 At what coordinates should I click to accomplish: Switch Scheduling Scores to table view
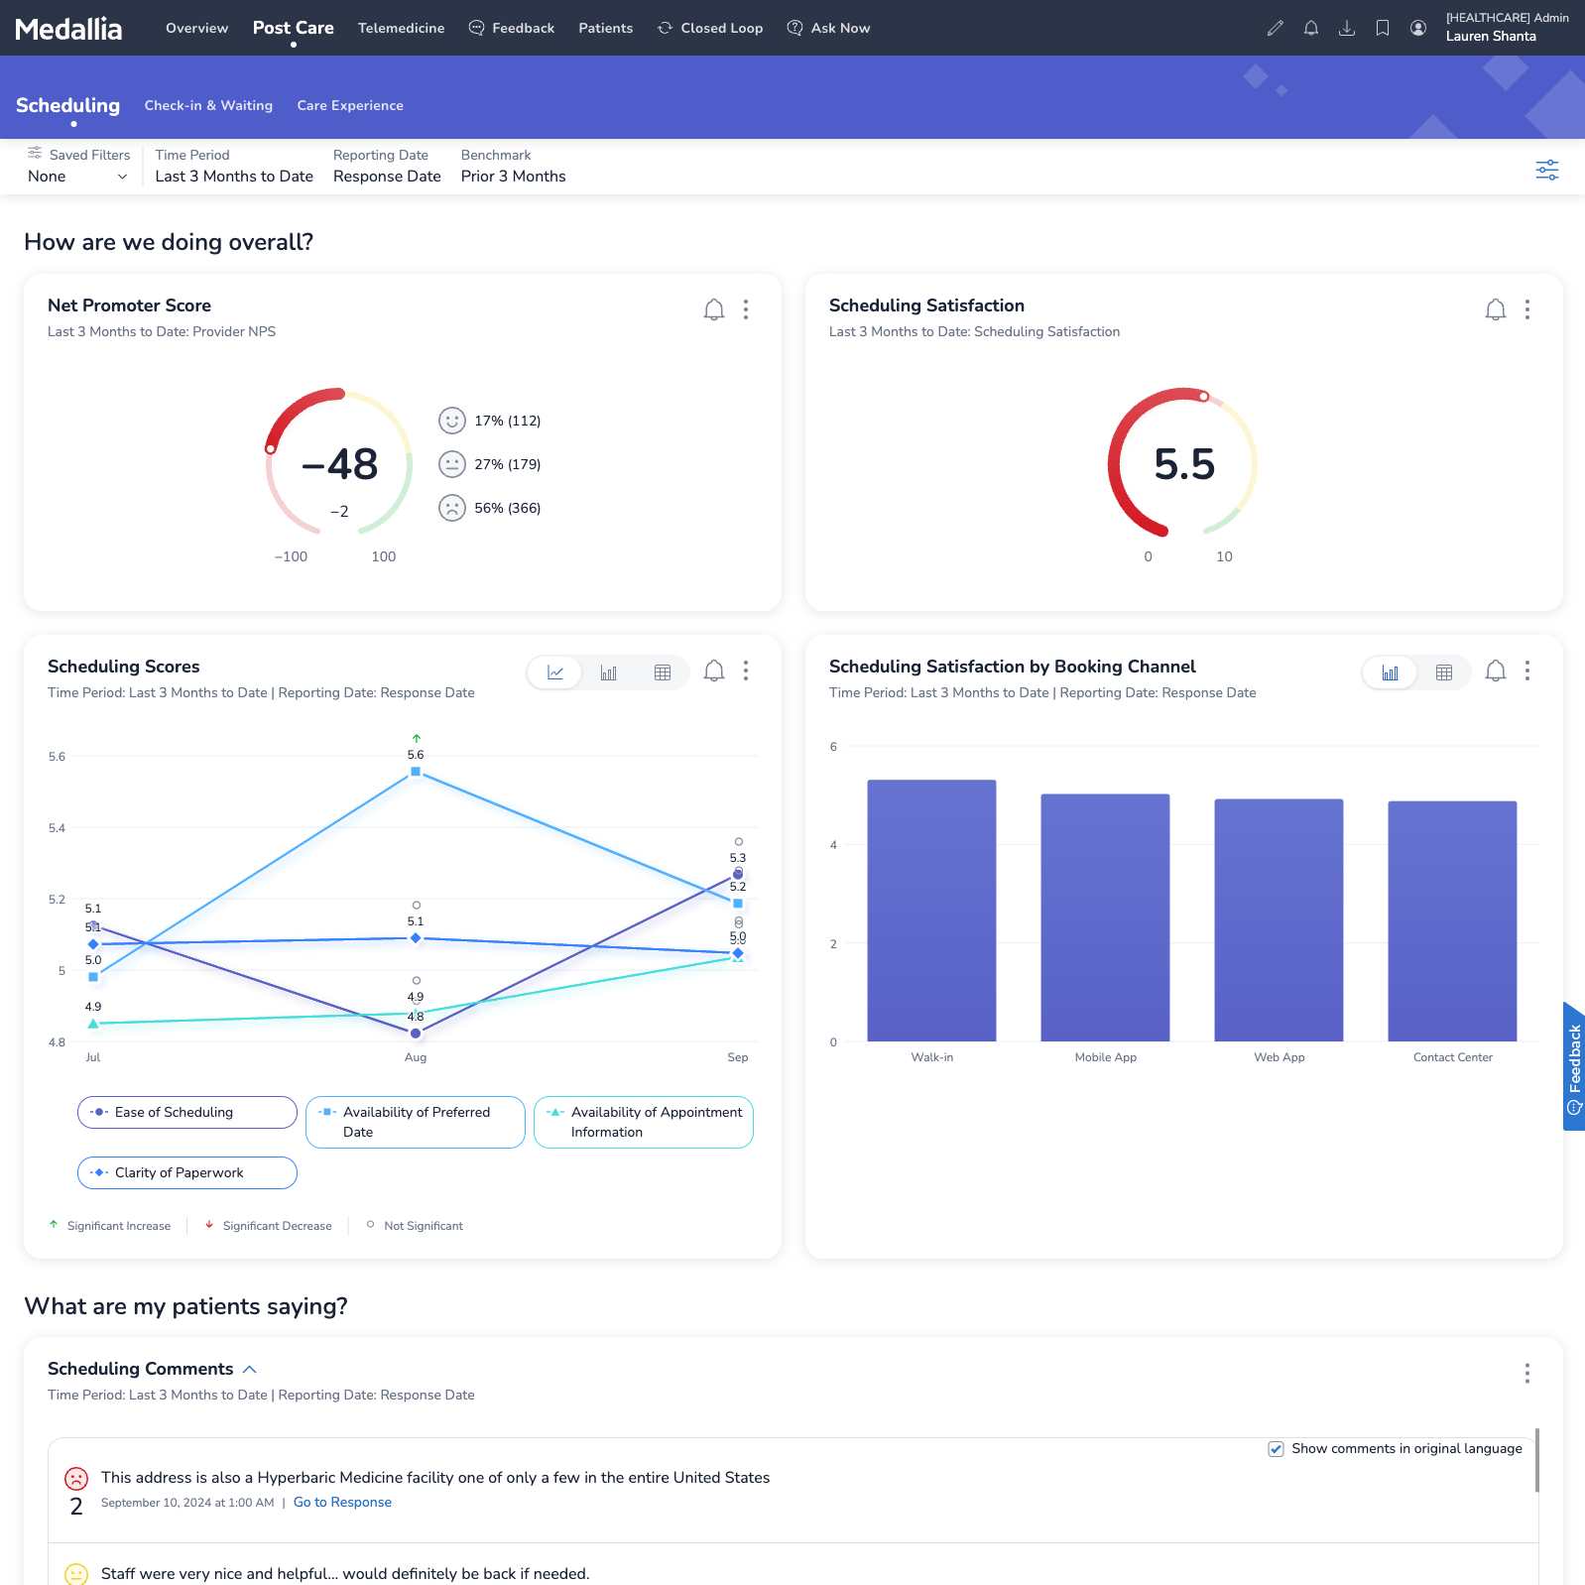pos(662,672)
